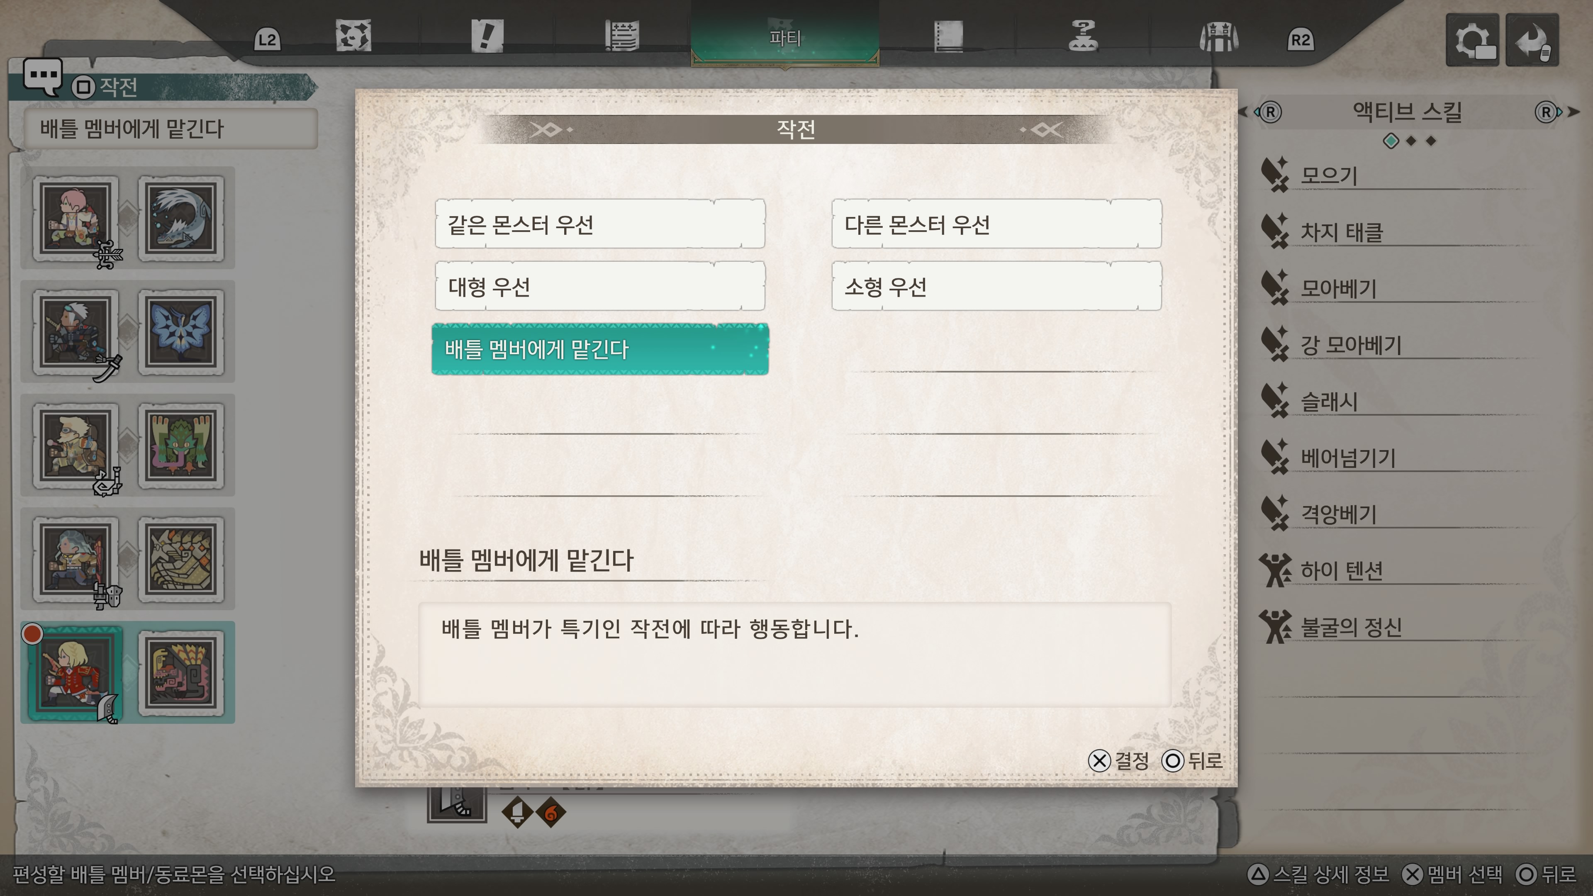Click the return arrow icon

tap(1532, 40)
